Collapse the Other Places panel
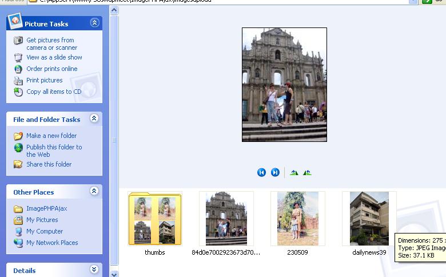 pyautogui.click(x=94, y=191)
